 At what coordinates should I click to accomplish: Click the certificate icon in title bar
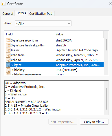tap(3, 4)
